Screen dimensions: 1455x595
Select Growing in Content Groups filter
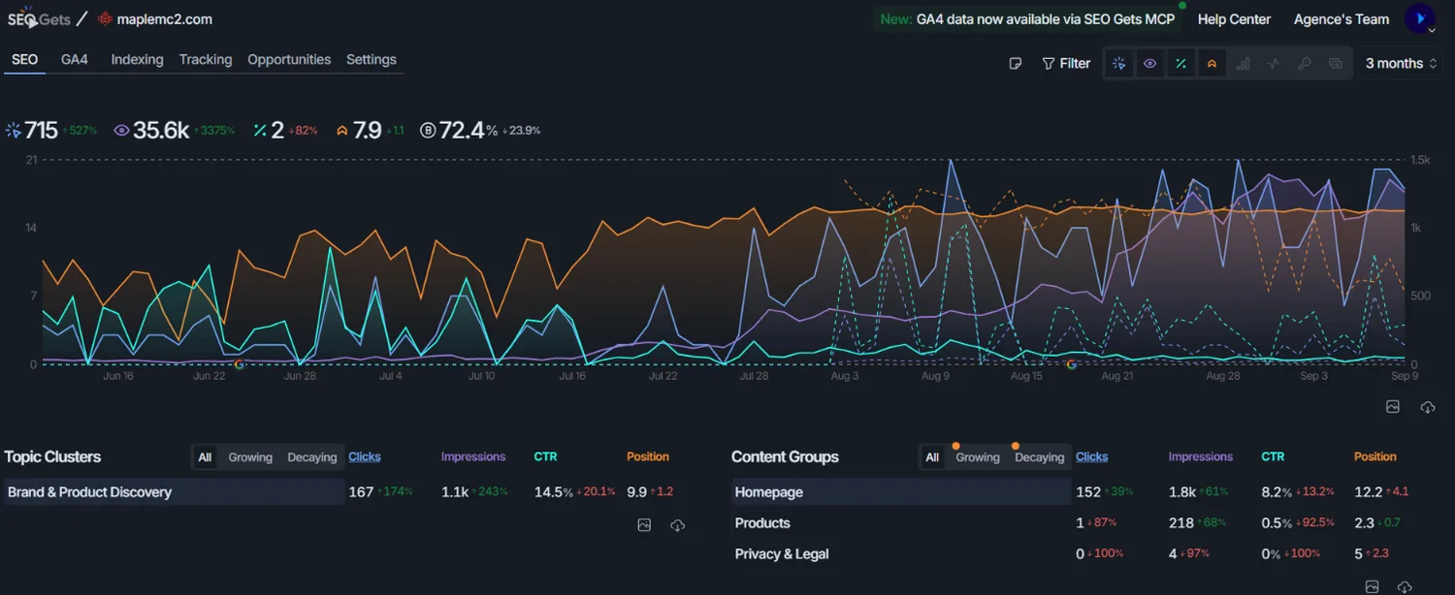[x=978, y=457]
